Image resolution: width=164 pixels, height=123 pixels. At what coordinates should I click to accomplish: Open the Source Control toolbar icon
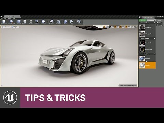[x=11, y=22]
